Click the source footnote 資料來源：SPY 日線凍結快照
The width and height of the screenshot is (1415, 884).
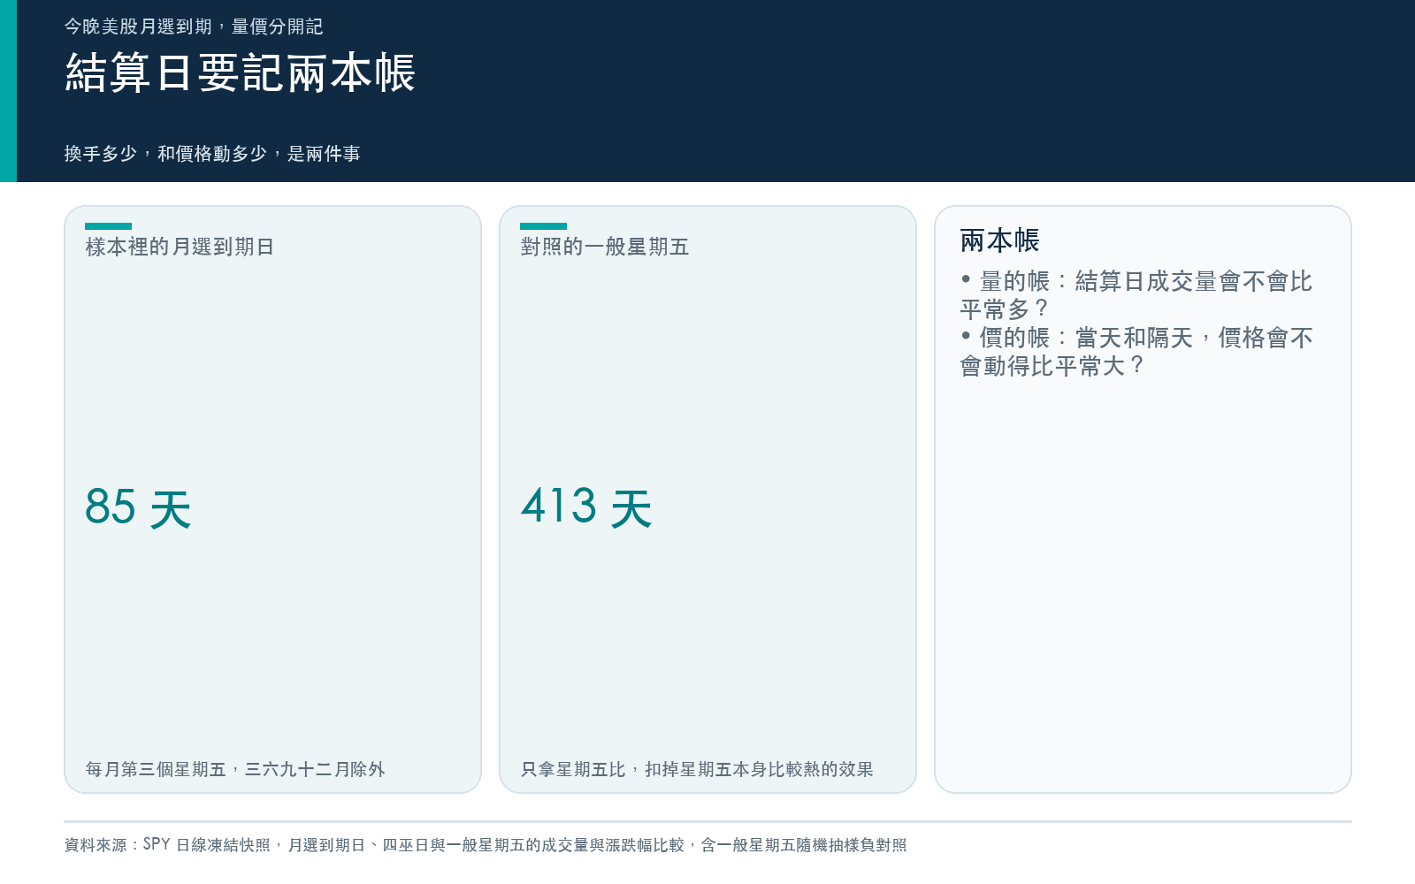[x=486, y=845]
